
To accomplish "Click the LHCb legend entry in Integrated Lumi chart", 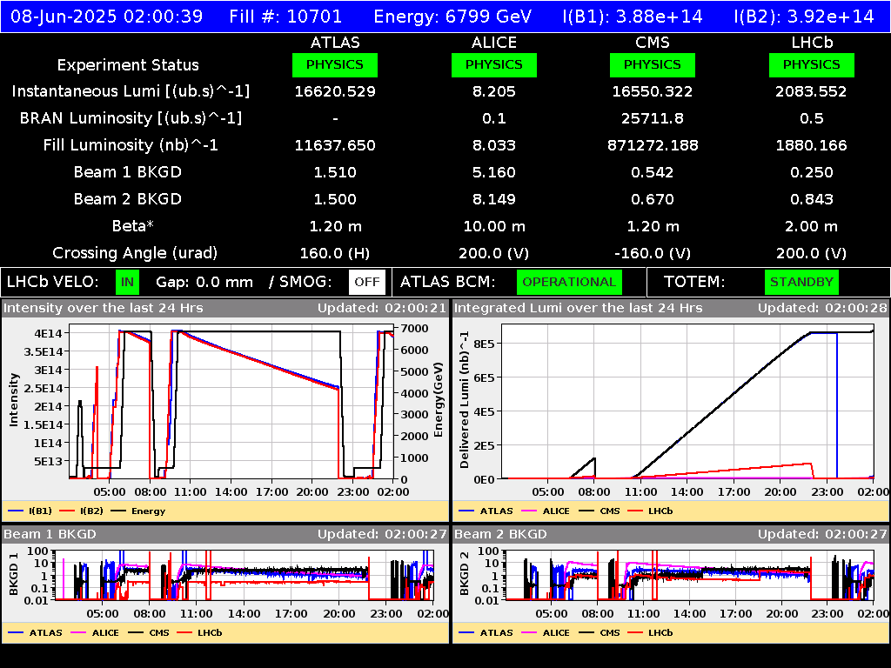I will pos(650,511).
